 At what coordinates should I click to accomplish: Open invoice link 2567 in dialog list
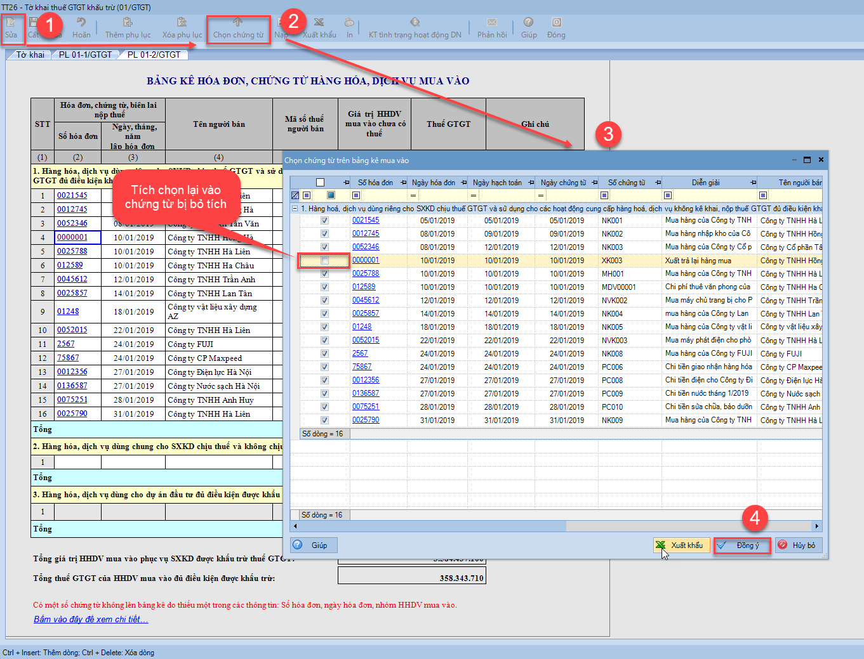pos(360,353)
